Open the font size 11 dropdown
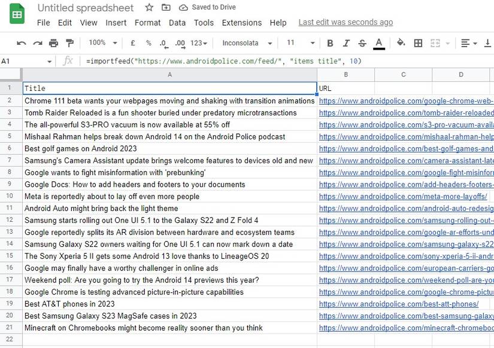 [x=300, y=43]
